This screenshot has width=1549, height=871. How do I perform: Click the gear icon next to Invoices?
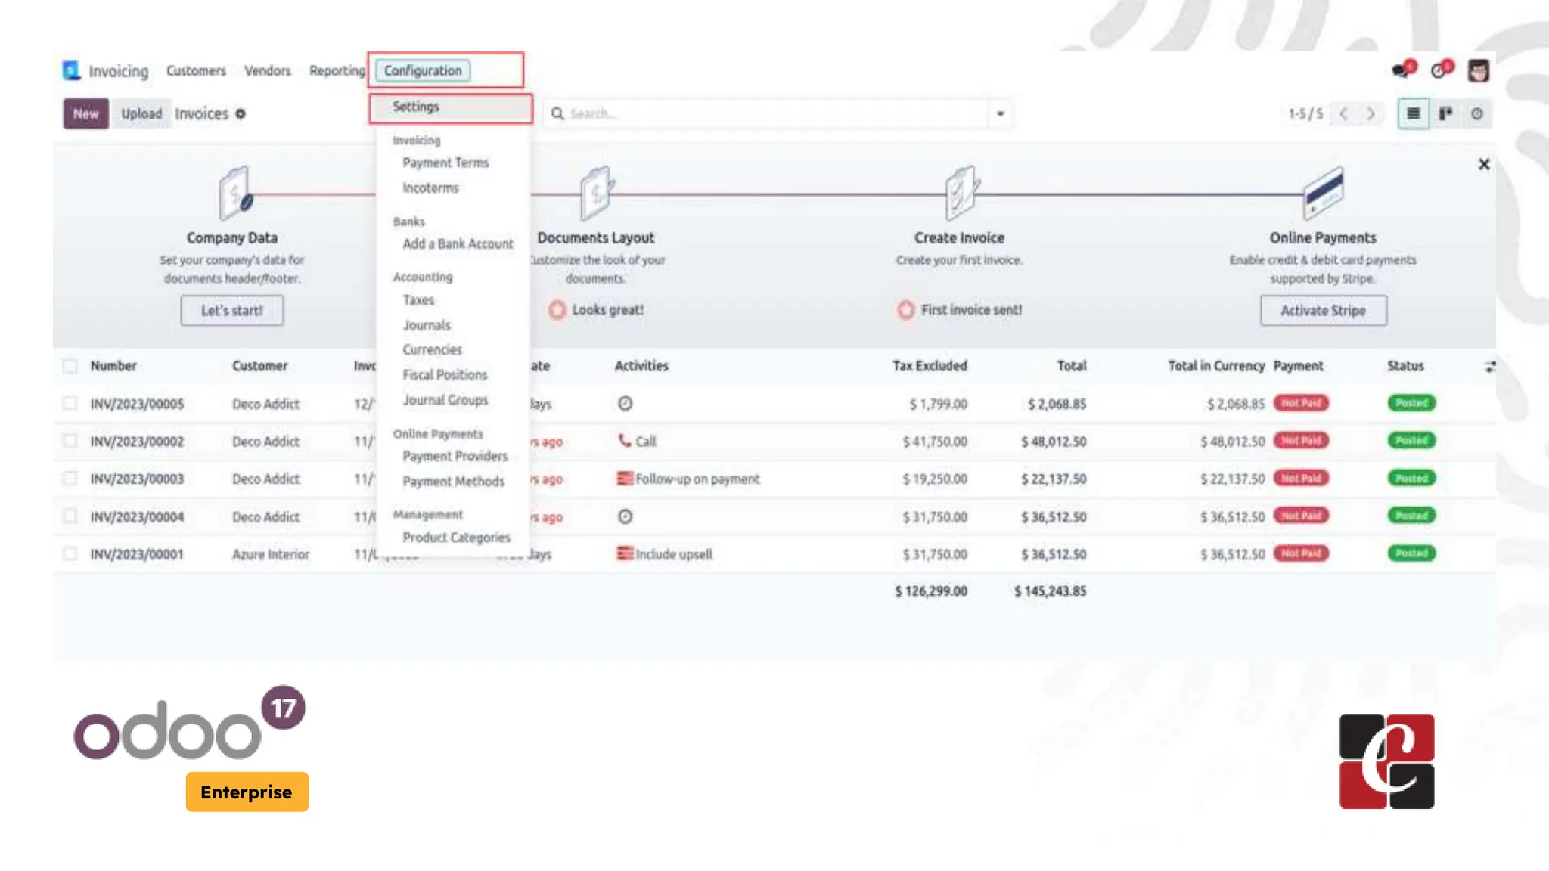[x=241, y=113]
